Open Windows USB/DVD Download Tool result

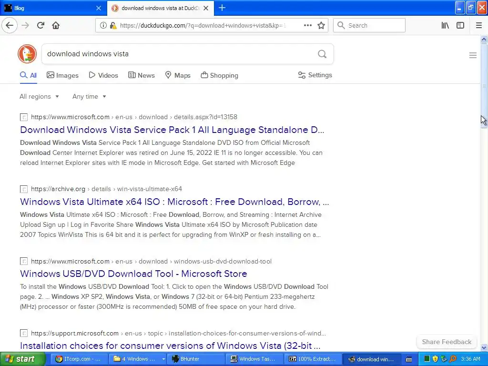[133, 274]
